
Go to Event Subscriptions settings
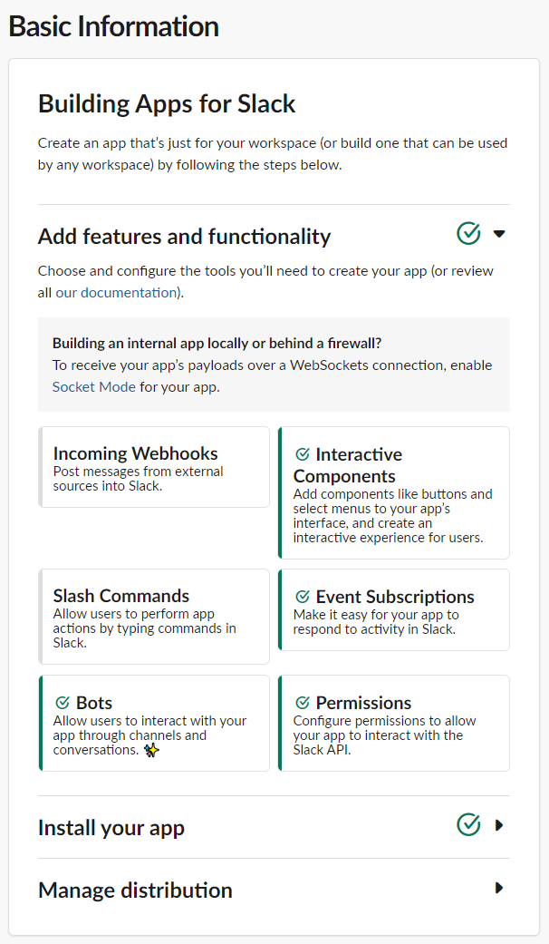pos(395,597)
